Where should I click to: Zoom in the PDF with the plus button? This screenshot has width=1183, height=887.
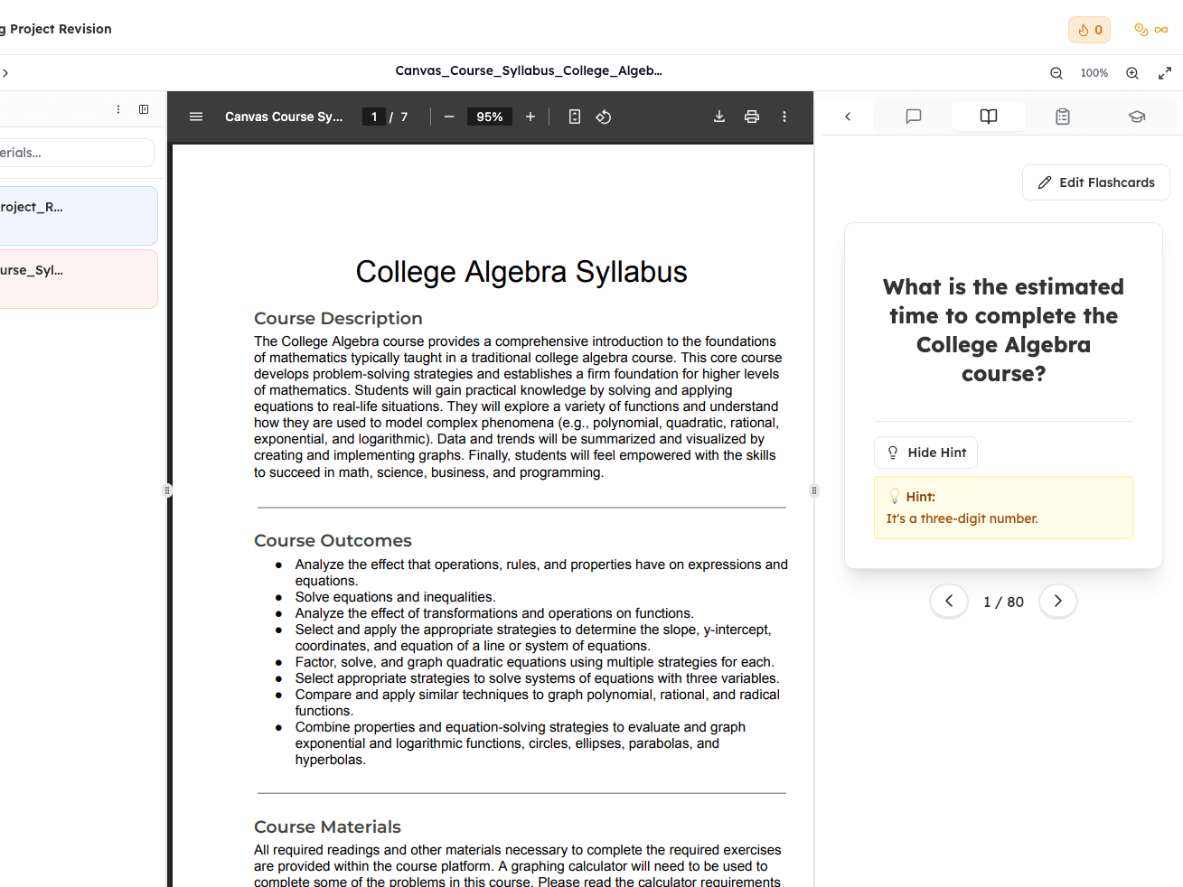click(x=530, y=117)
